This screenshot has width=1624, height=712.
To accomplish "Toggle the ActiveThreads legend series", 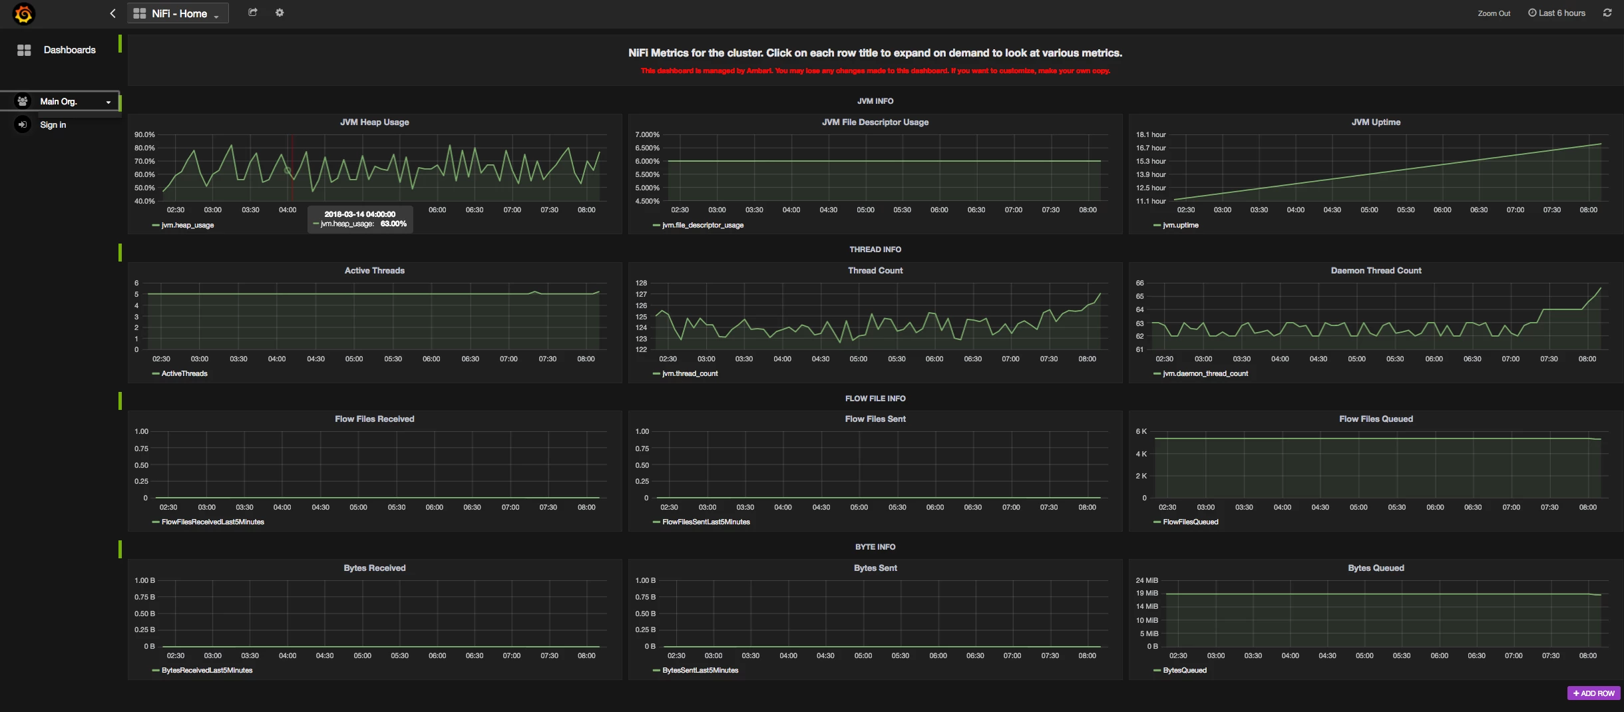I will coord(184,374).
